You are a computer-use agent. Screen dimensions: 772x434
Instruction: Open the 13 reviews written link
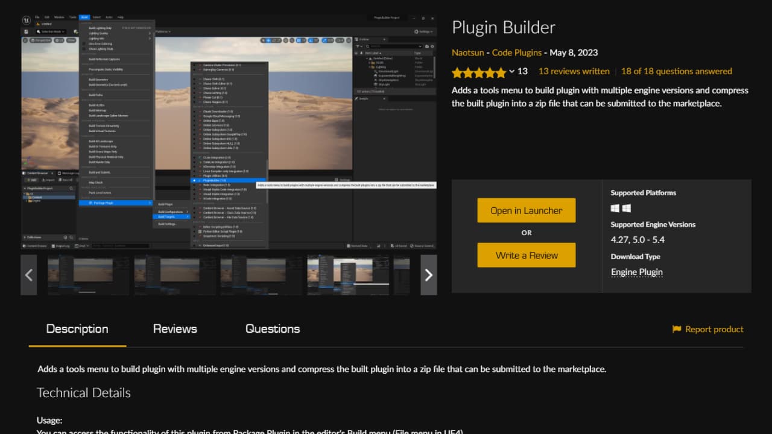point(573,71)
